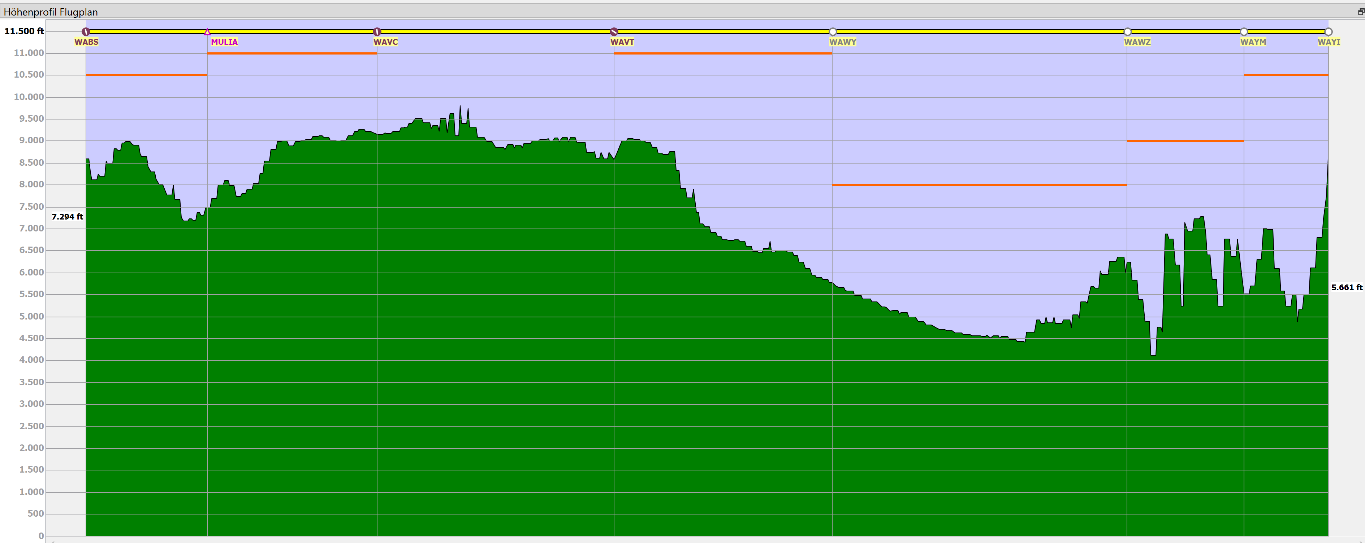The image size is (1365, 543).
Task: Click the 11.500 ft cruise altitude label
Action: (x=24, y=31)
